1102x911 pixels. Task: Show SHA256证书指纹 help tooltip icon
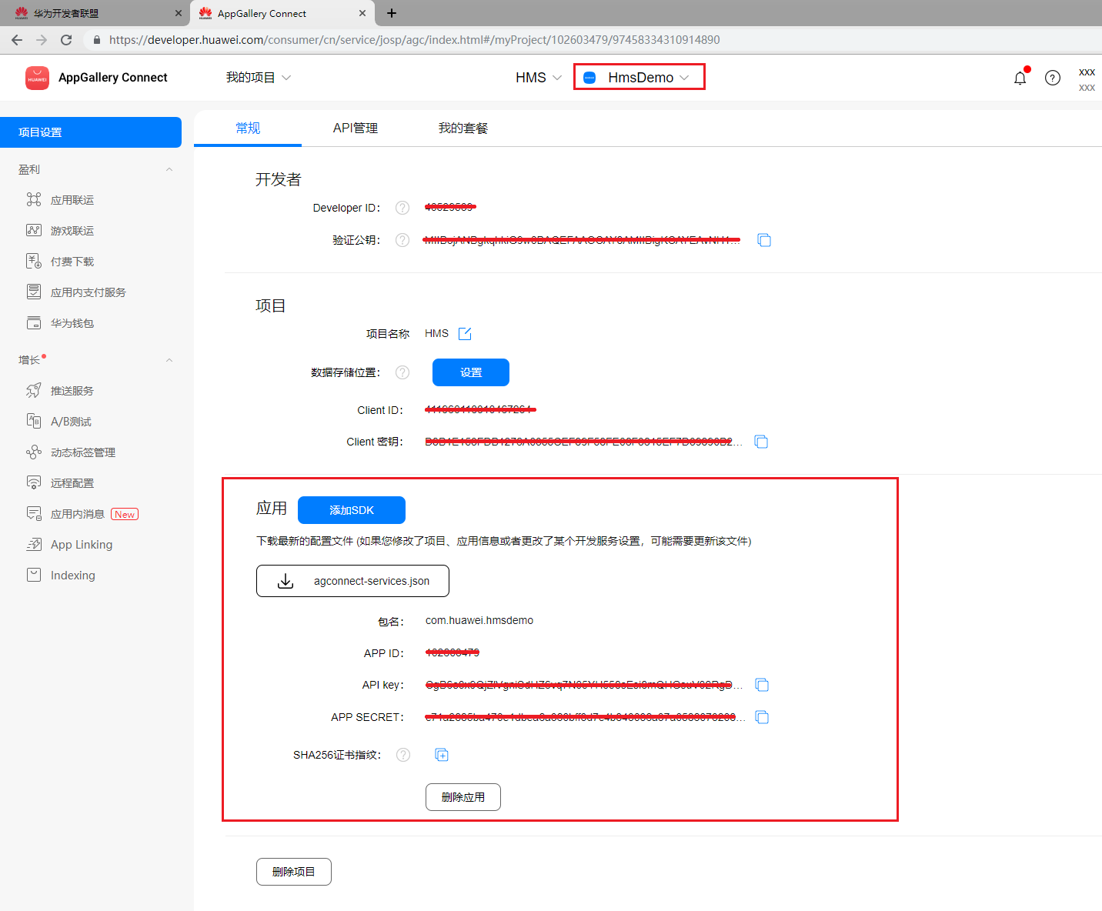coord(403,755)
